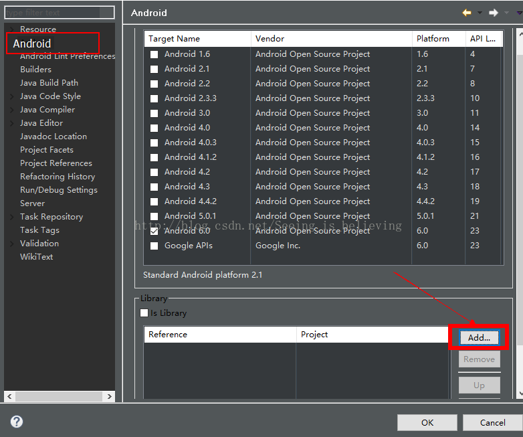The height and width of the screenshot is (437, 523).
Task: Check the Google APIs target checkbox
Action: click(154, 246)
